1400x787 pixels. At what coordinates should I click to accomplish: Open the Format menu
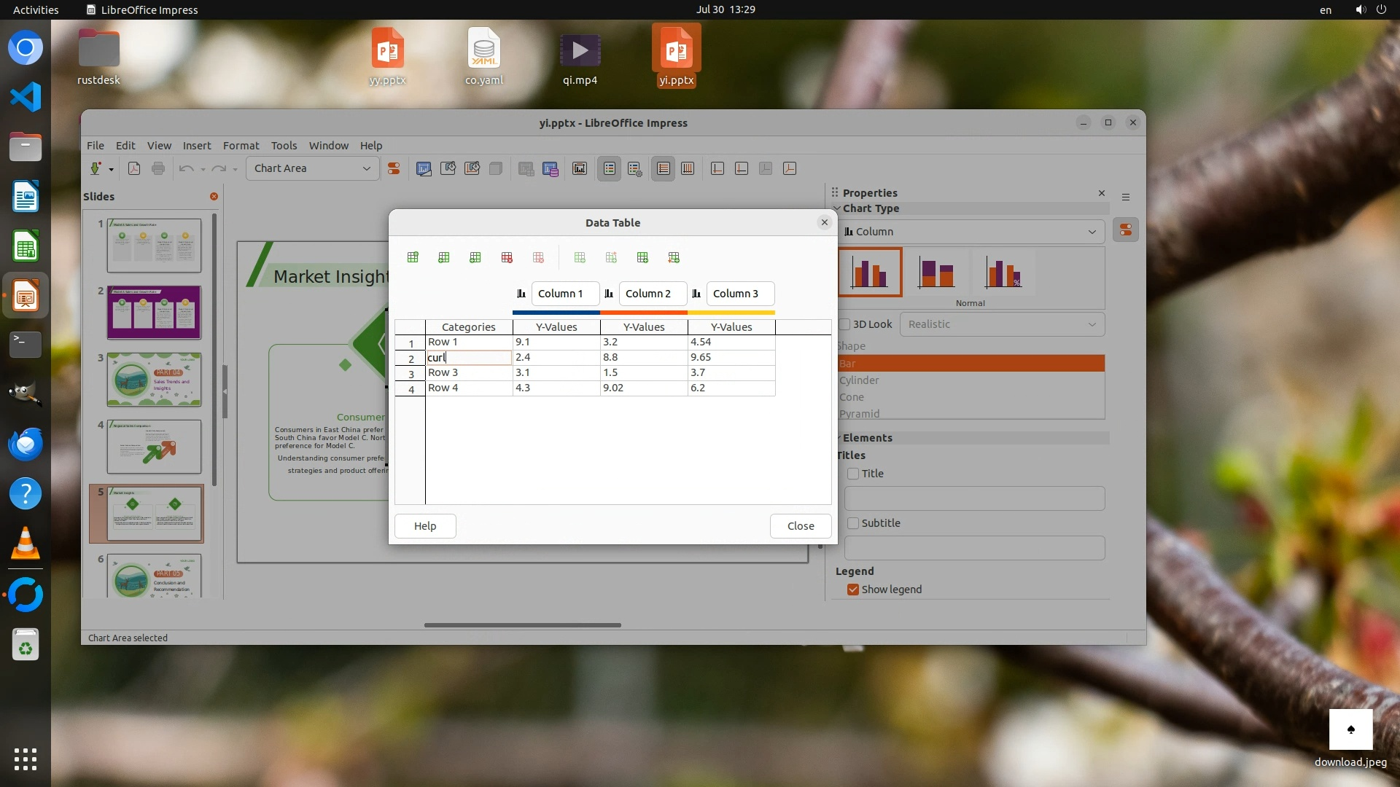tap(241, 146)
